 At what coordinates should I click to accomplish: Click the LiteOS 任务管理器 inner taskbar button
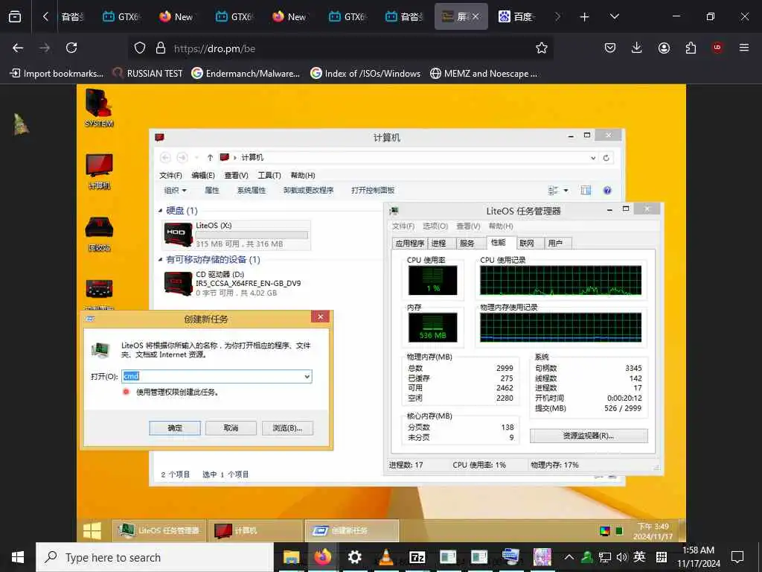coord(159,530)
